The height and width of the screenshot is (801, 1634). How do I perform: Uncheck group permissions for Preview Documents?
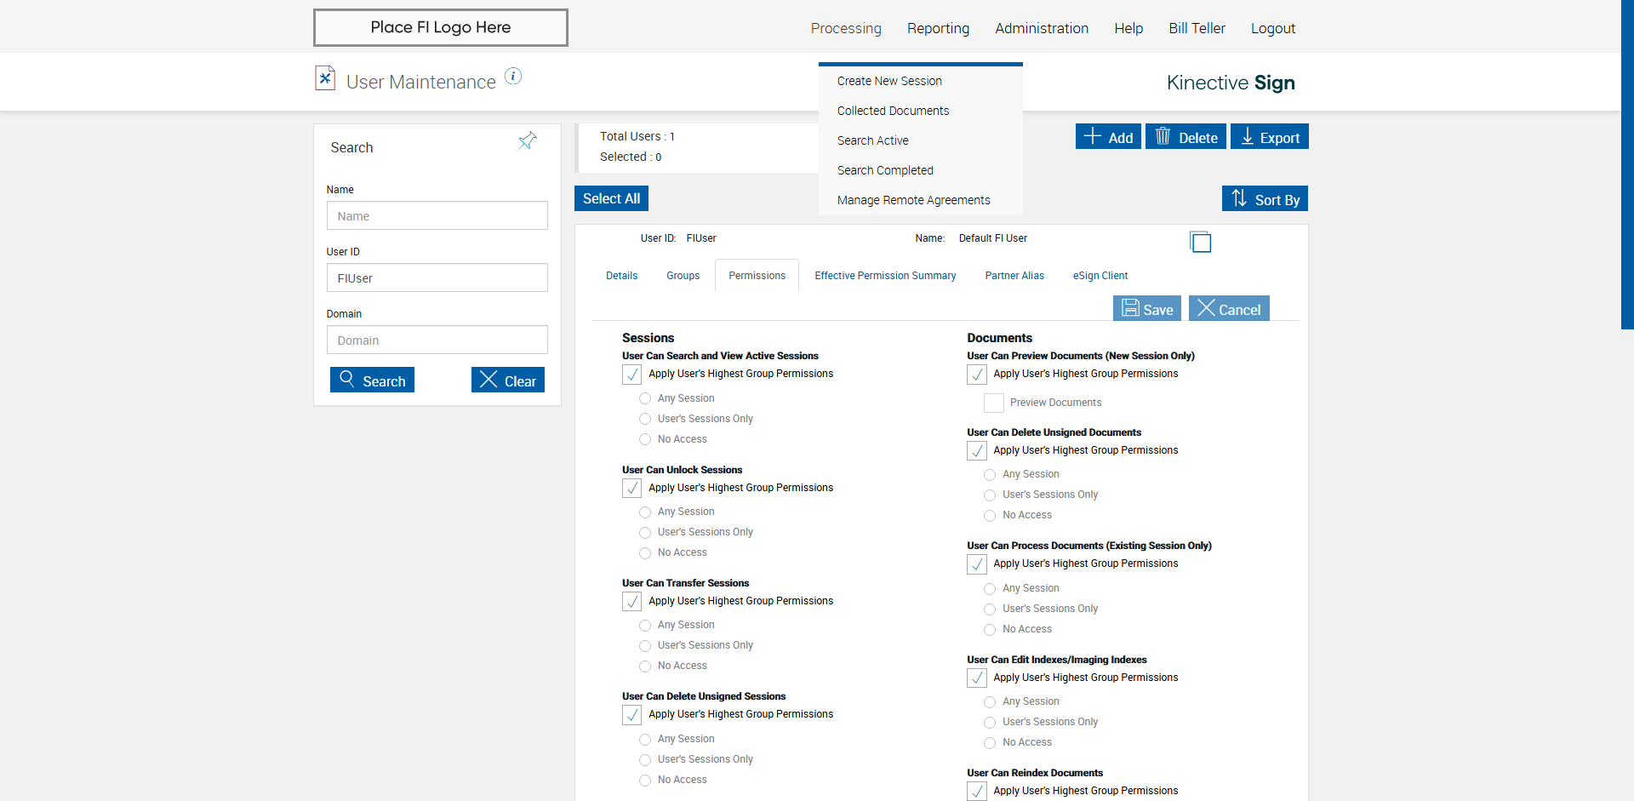click(x=977, y=375)
